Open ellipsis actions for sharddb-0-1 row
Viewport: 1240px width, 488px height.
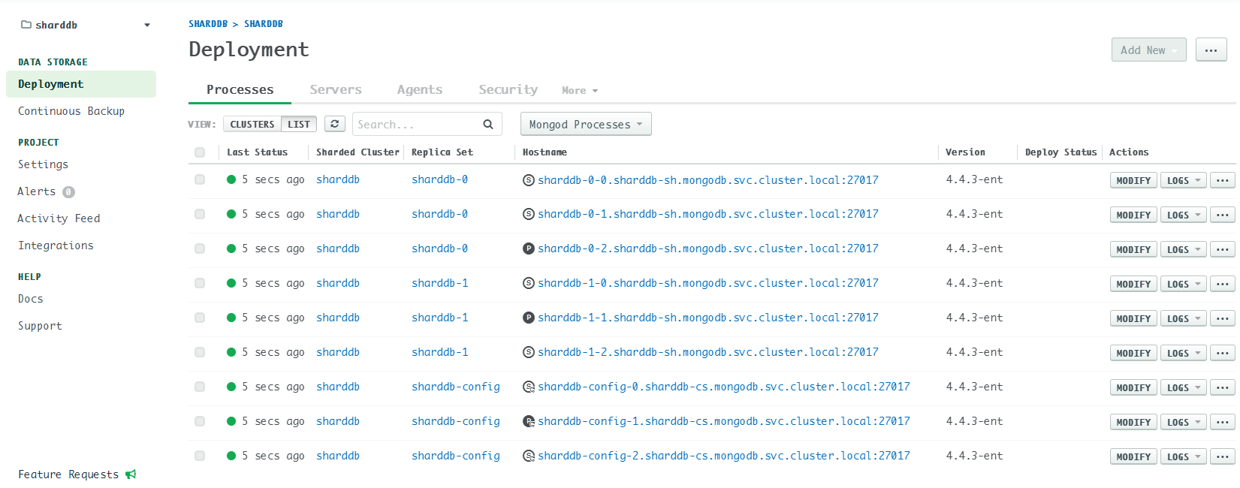click(x=1223, y=215)
